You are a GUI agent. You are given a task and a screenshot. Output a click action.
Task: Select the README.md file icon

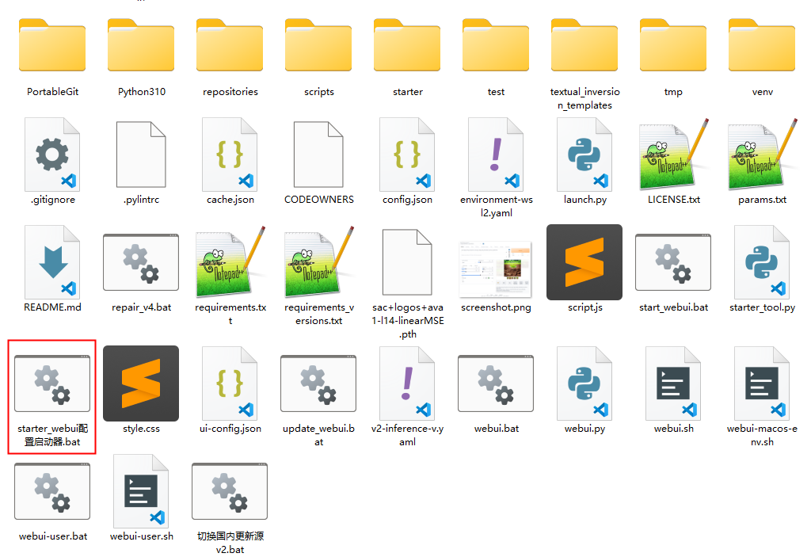tap(52, 261)
